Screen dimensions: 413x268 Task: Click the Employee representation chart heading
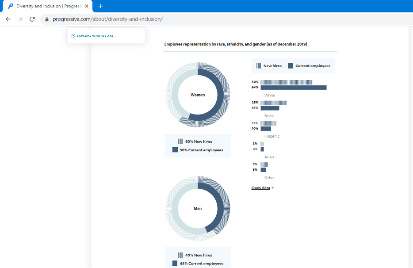click(x=236, y=44)
